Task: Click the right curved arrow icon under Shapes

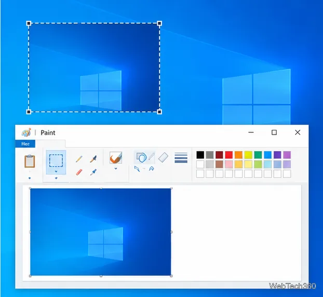Action: [152, 169]
